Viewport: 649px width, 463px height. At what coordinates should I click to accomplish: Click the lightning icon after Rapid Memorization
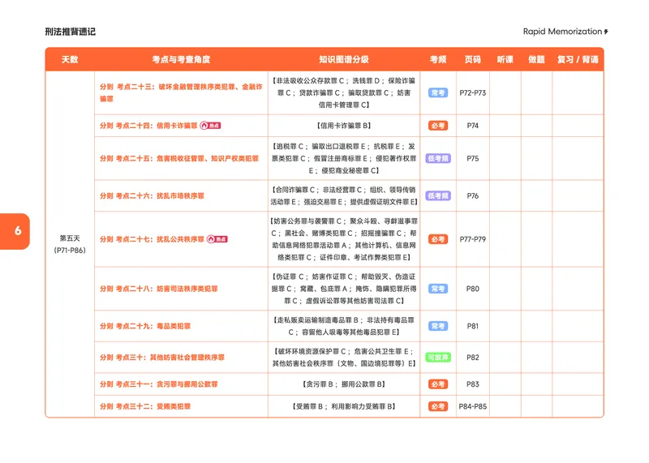[x=606, y=32]
